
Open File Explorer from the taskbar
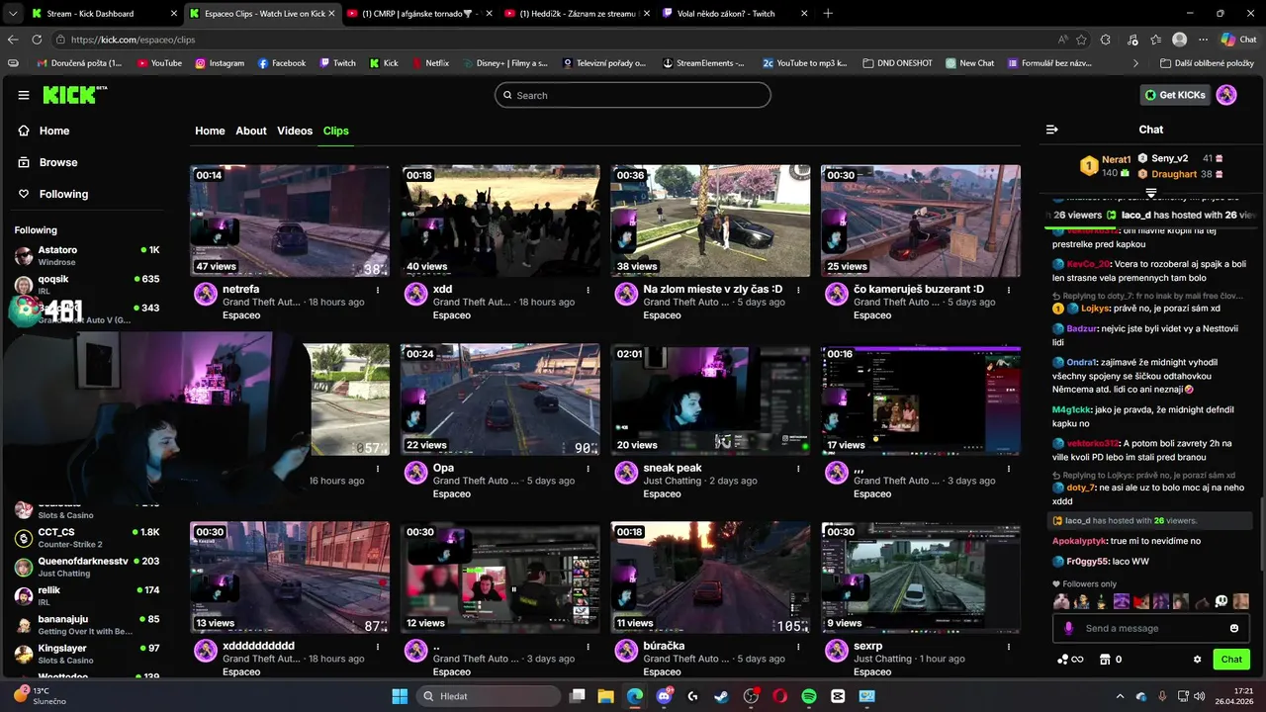click(605, 696)
